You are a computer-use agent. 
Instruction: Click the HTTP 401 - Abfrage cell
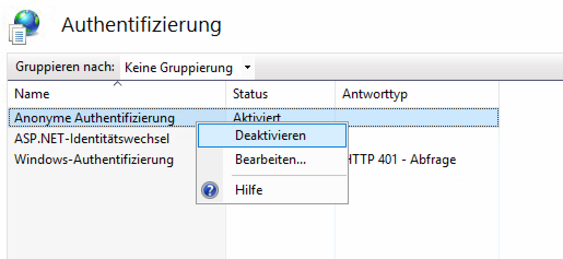(x=402, y=160)
